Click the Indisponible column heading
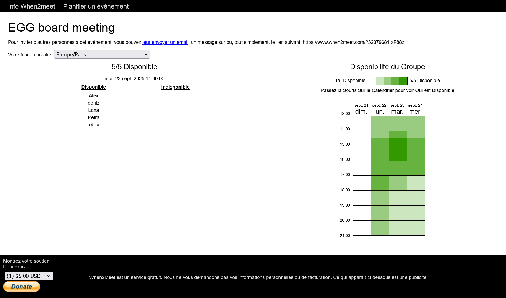The height and width of the screenshot is (298, 506). pos(175,87)
